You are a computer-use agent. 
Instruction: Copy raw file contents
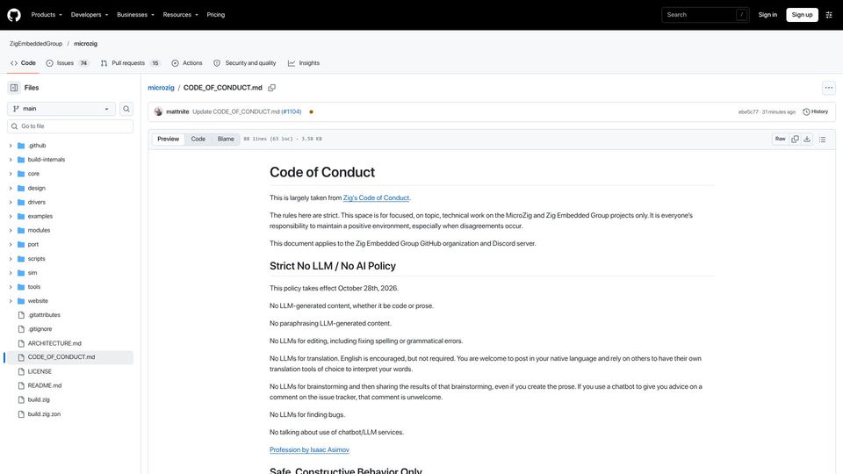pyautogui.click(x=795, y=140)
